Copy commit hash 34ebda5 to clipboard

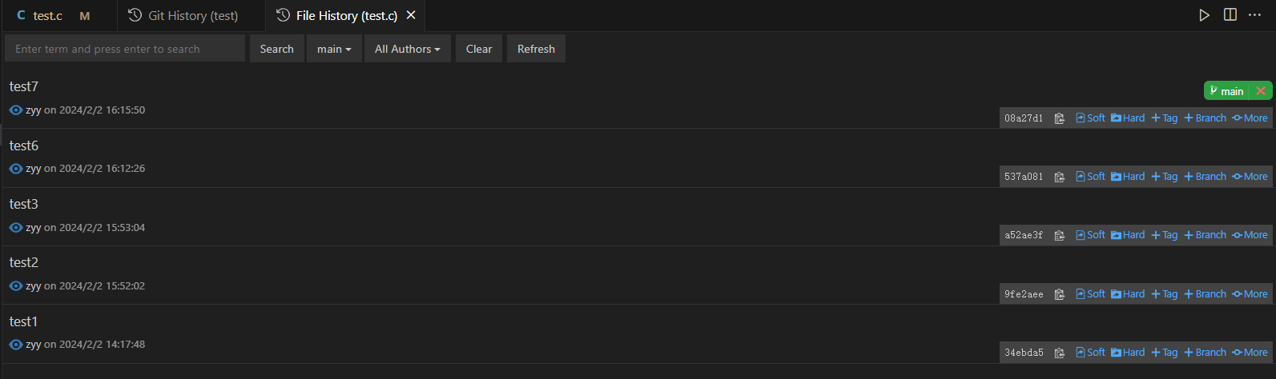click(x=1059, y=353)
